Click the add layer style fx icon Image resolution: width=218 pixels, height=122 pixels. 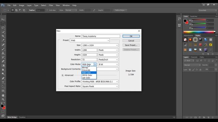[x=191, y=118]
